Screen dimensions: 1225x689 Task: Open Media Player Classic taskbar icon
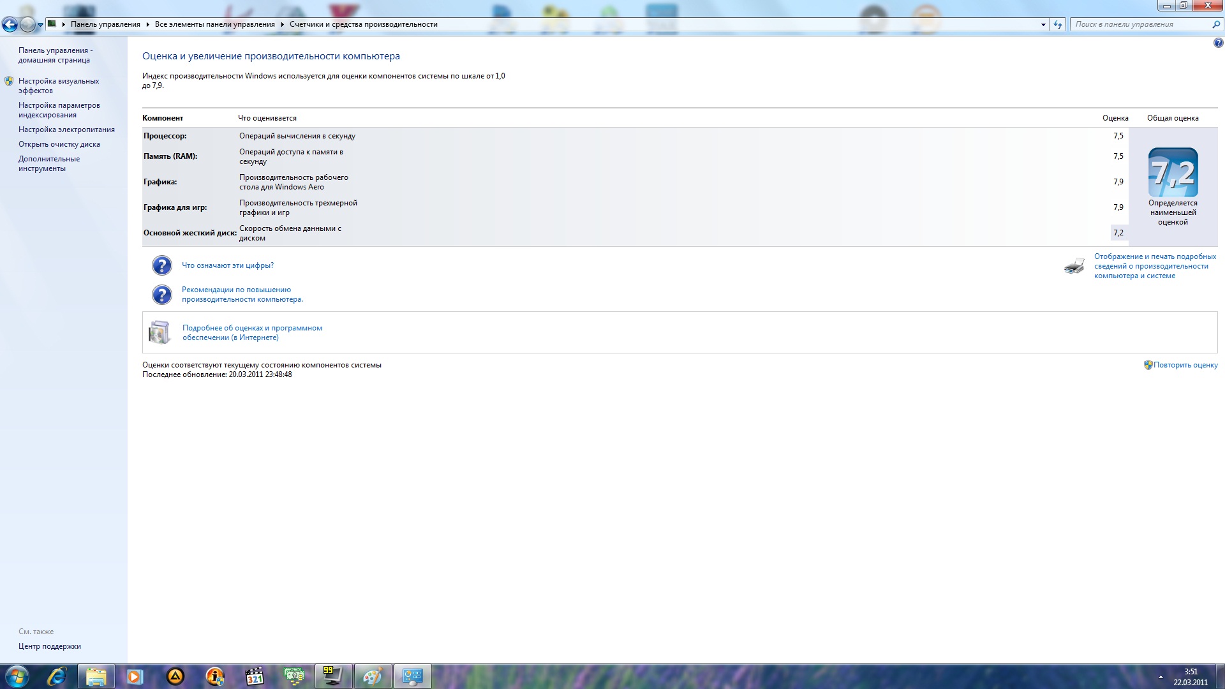pos(254,676)
